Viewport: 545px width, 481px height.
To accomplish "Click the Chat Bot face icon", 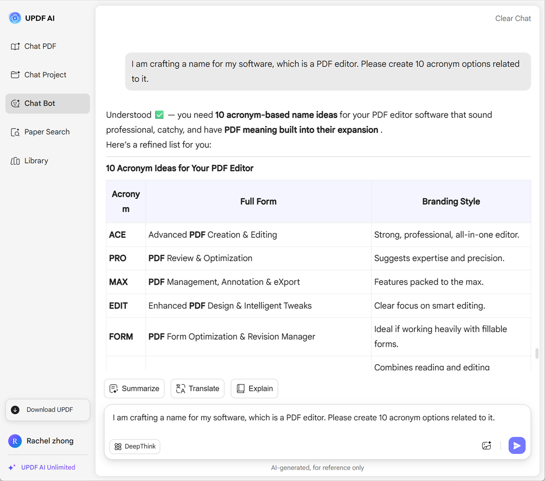I will [x=15, y=103].
